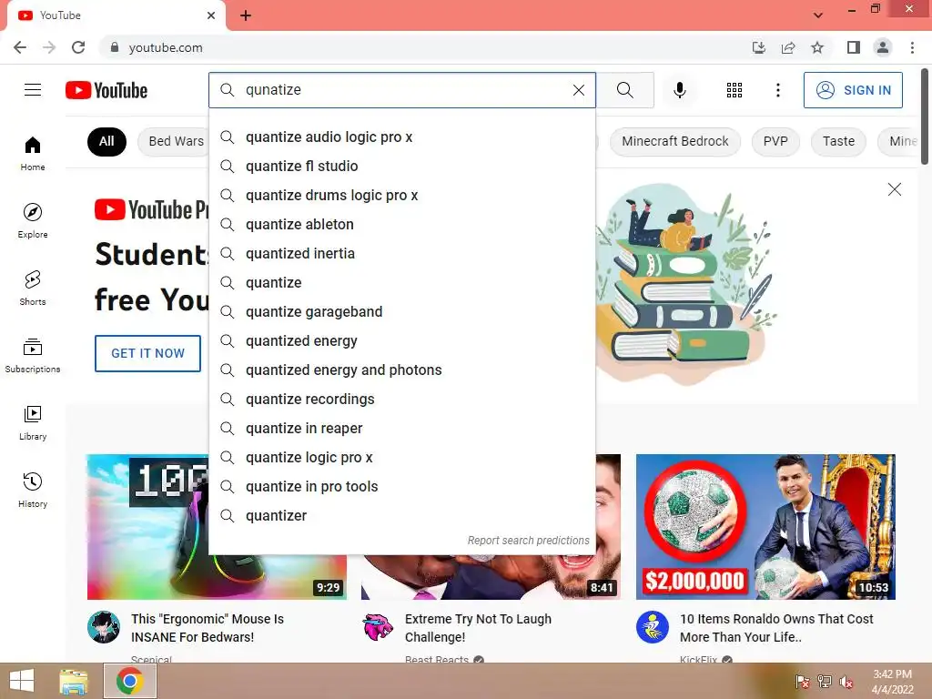
Task: Choose suggestion quantized energy and photons
Action: pyautogui.click(x=401, y=370)
